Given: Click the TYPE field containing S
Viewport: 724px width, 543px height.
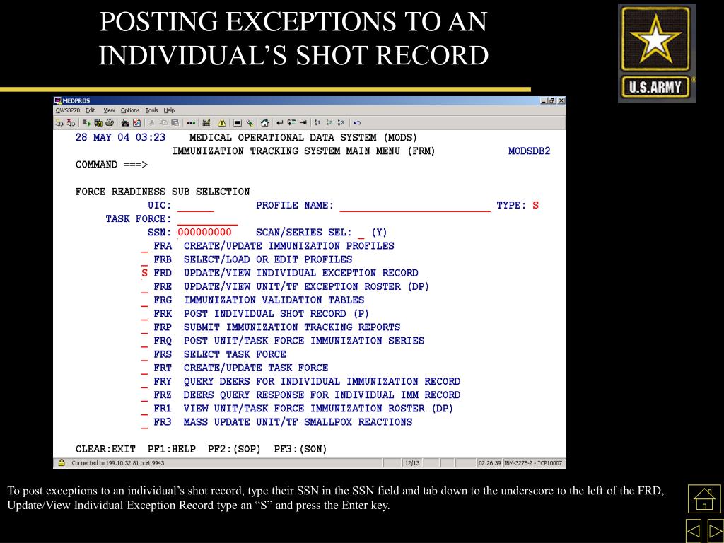Looking at the screenshot, I should coord(536,206).
